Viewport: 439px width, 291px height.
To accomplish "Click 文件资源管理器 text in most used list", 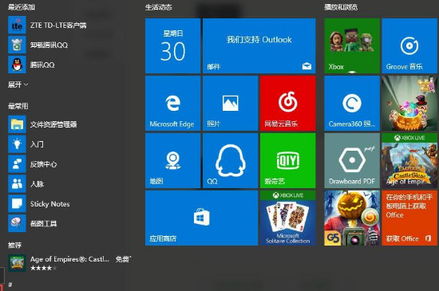I will [x=53, y=124].
